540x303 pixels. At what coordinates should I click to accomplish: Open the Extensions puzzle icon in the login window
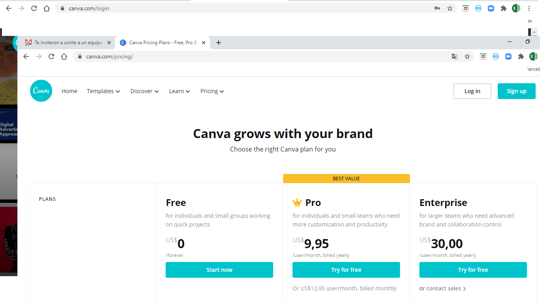pyautogui.click(x=504, y=8)
